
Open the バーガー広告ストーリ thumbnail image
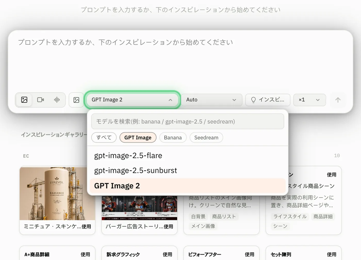140,208
